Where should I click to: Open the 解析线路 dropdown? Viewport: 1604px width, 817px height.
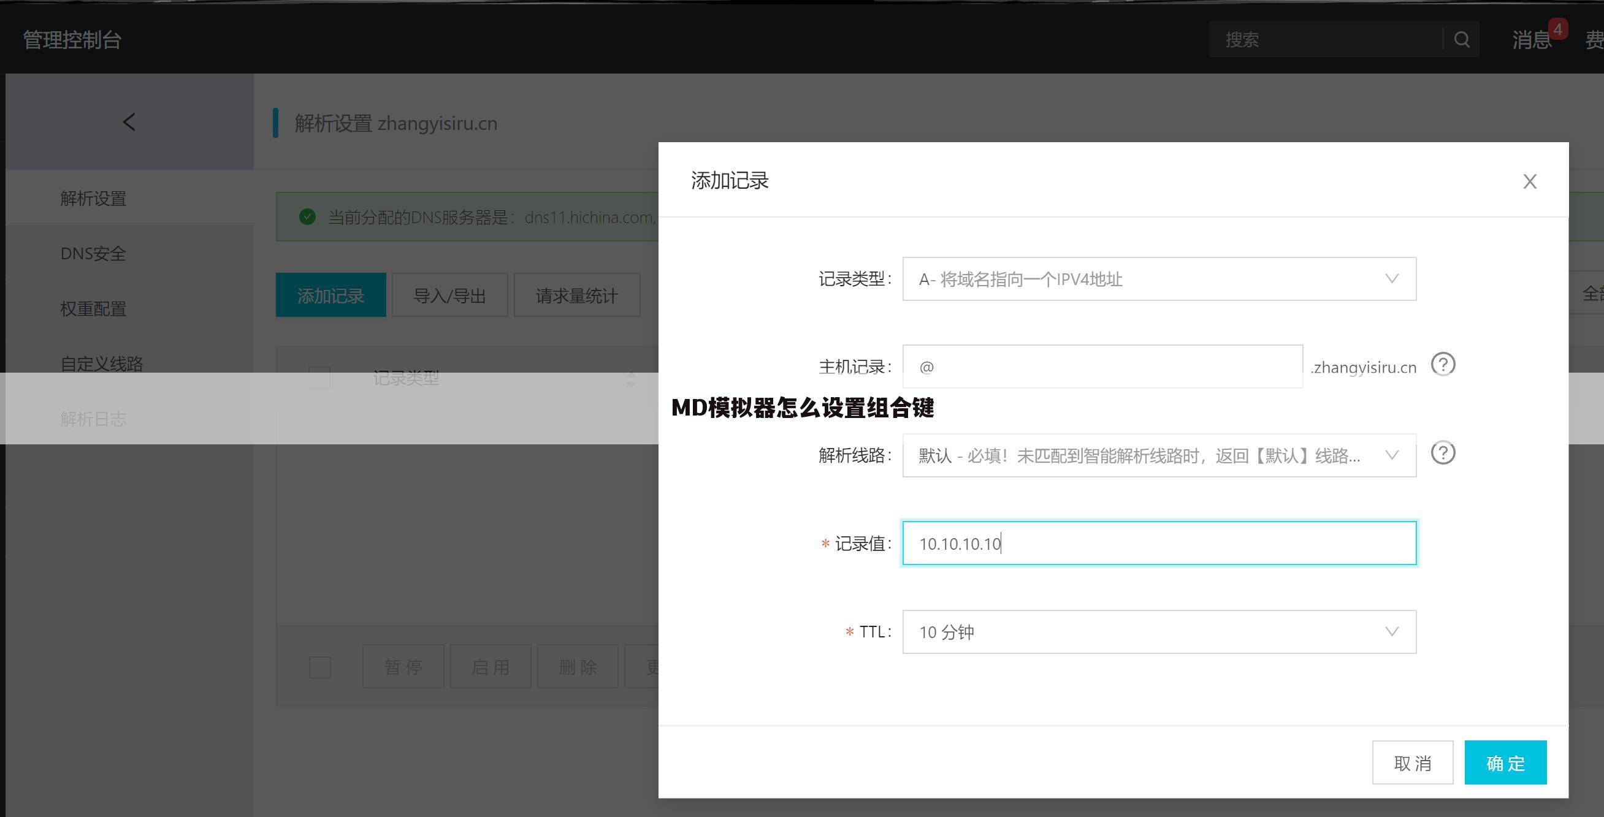coord(1159,455)
